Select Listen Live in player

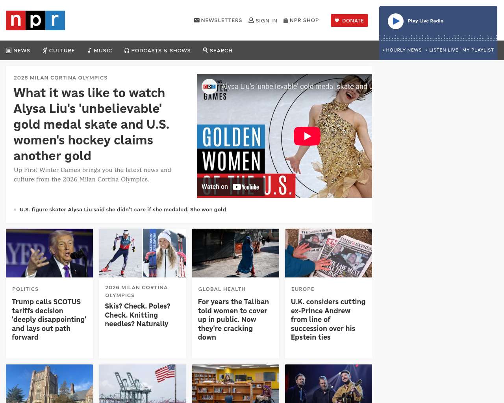tap(442, 50)
